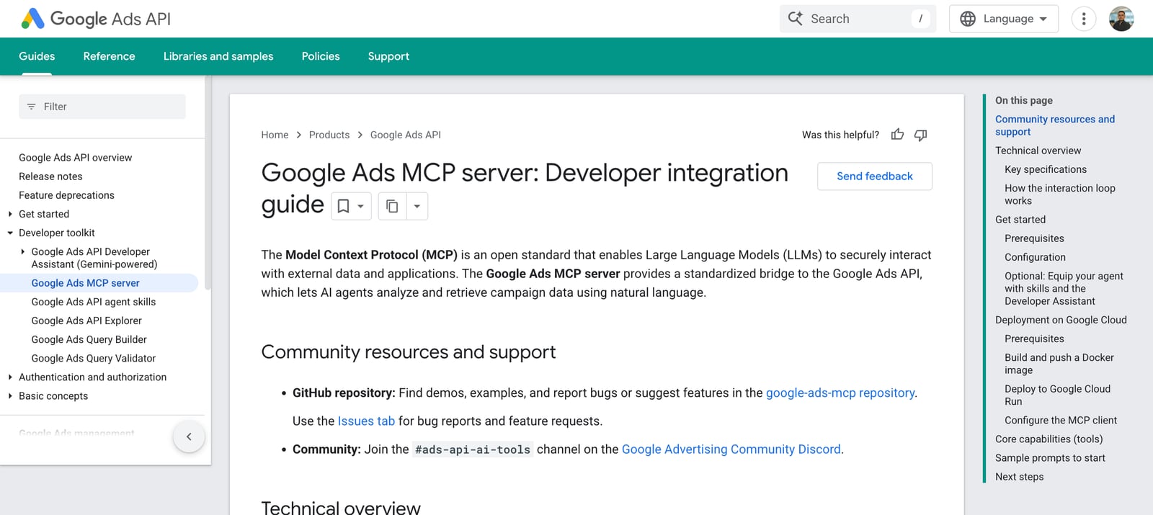Screen dimensions: 1153x515
Task: Open the Libraries and samples tab
Action: (x=218, y=56)
